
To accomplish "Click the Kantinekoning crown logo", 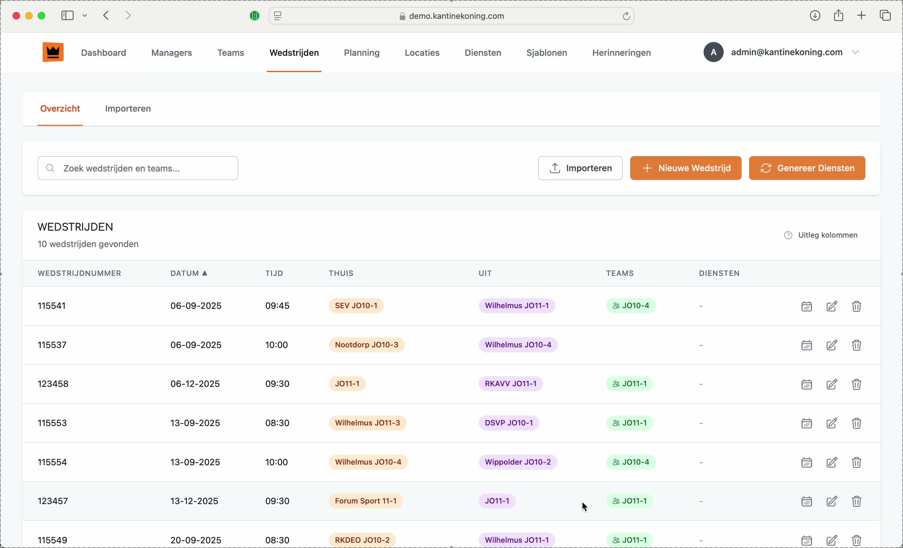I will 53,52.
